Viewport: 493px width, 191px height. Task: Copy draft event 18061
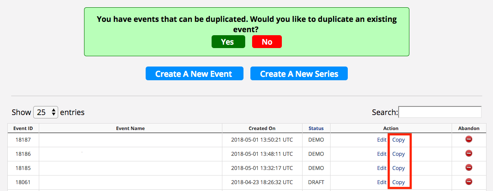(398, 182)
